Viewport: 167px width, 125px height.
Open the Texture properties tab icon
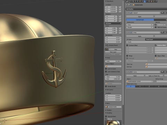pyautogui.click(x=151, y=1)
